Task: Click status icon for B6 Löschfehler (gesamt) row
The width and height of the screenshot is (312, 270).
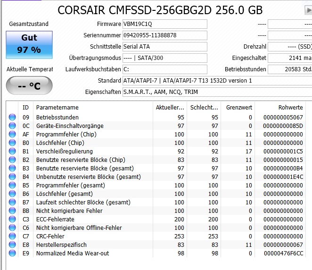Action: [12, 194]
